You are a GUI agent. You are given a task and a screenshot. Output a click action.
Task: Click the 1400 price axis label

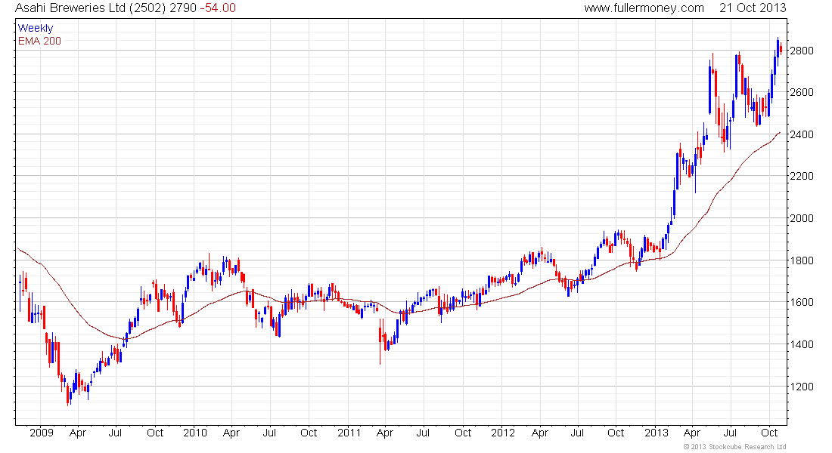pos(801,344)
